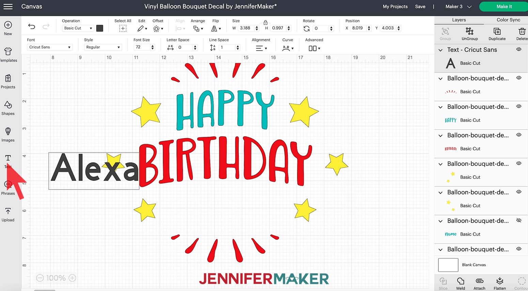The width and height of the screenshot is (528, 291).
Task: Show the hidden Name layer
Action: pos(519,221)
